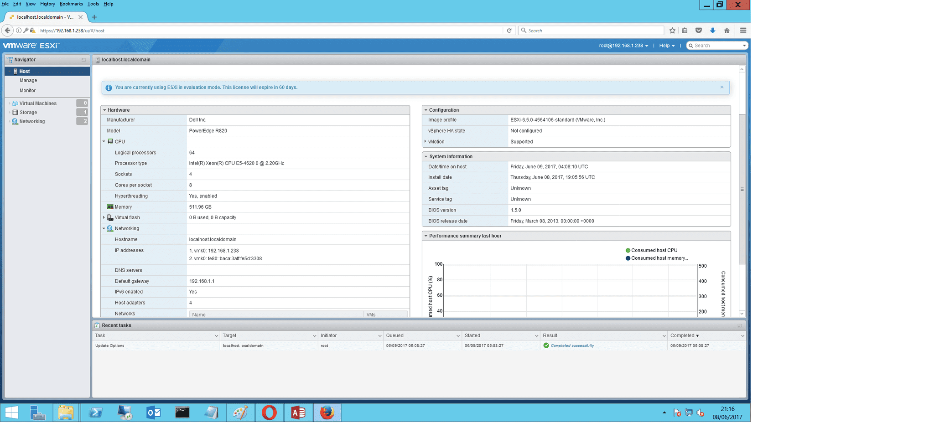
Task: Click the Windows Start button
Action: pyautogui.click(x=11, y=413)
